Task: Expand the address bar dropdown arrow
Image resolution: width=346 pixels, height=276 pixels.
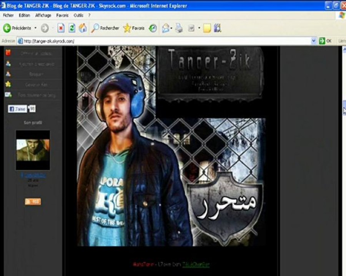Action: [314, 41]
